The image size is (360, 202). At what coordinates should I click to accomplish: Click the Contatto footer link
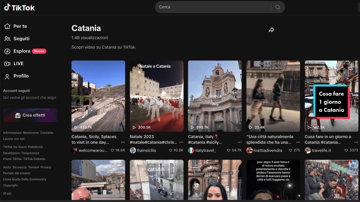[x=47, y=133]
